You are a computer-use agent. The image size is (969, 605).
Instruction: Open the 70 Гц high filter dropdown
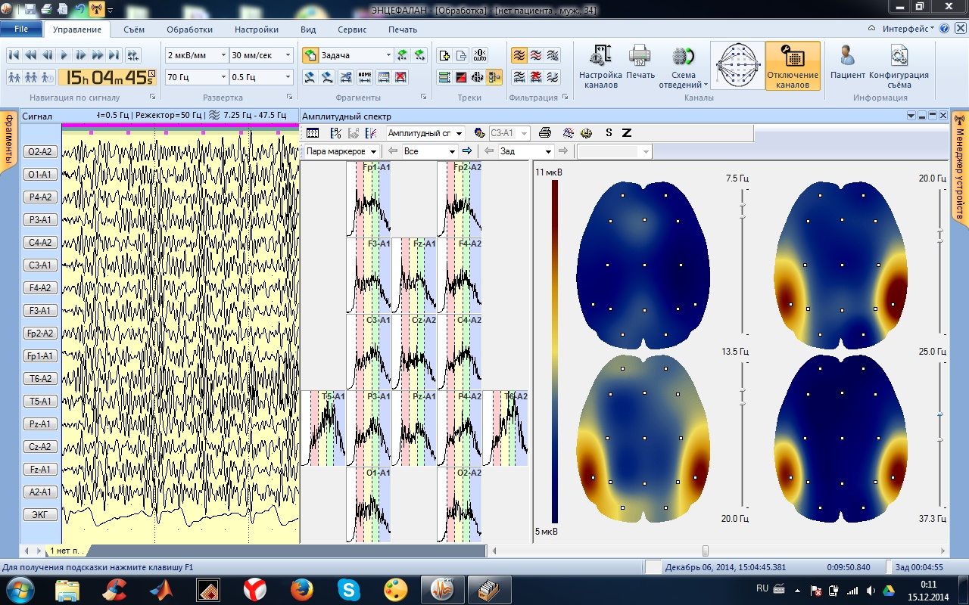(223, 76)
